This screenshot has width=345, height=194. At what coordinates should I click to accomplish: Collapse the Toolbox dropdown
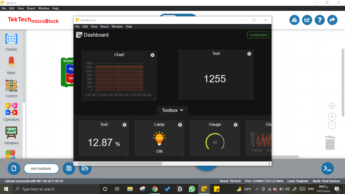pos(173,110)
